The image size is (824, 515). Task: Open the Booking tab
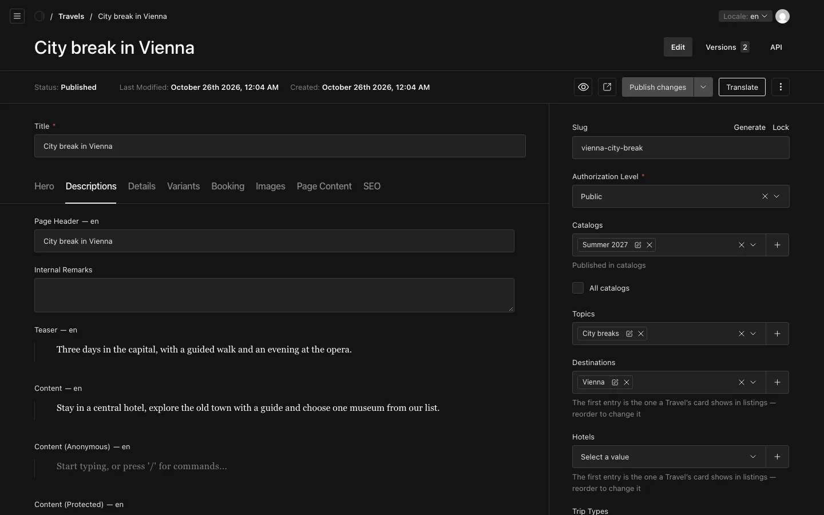228,186
